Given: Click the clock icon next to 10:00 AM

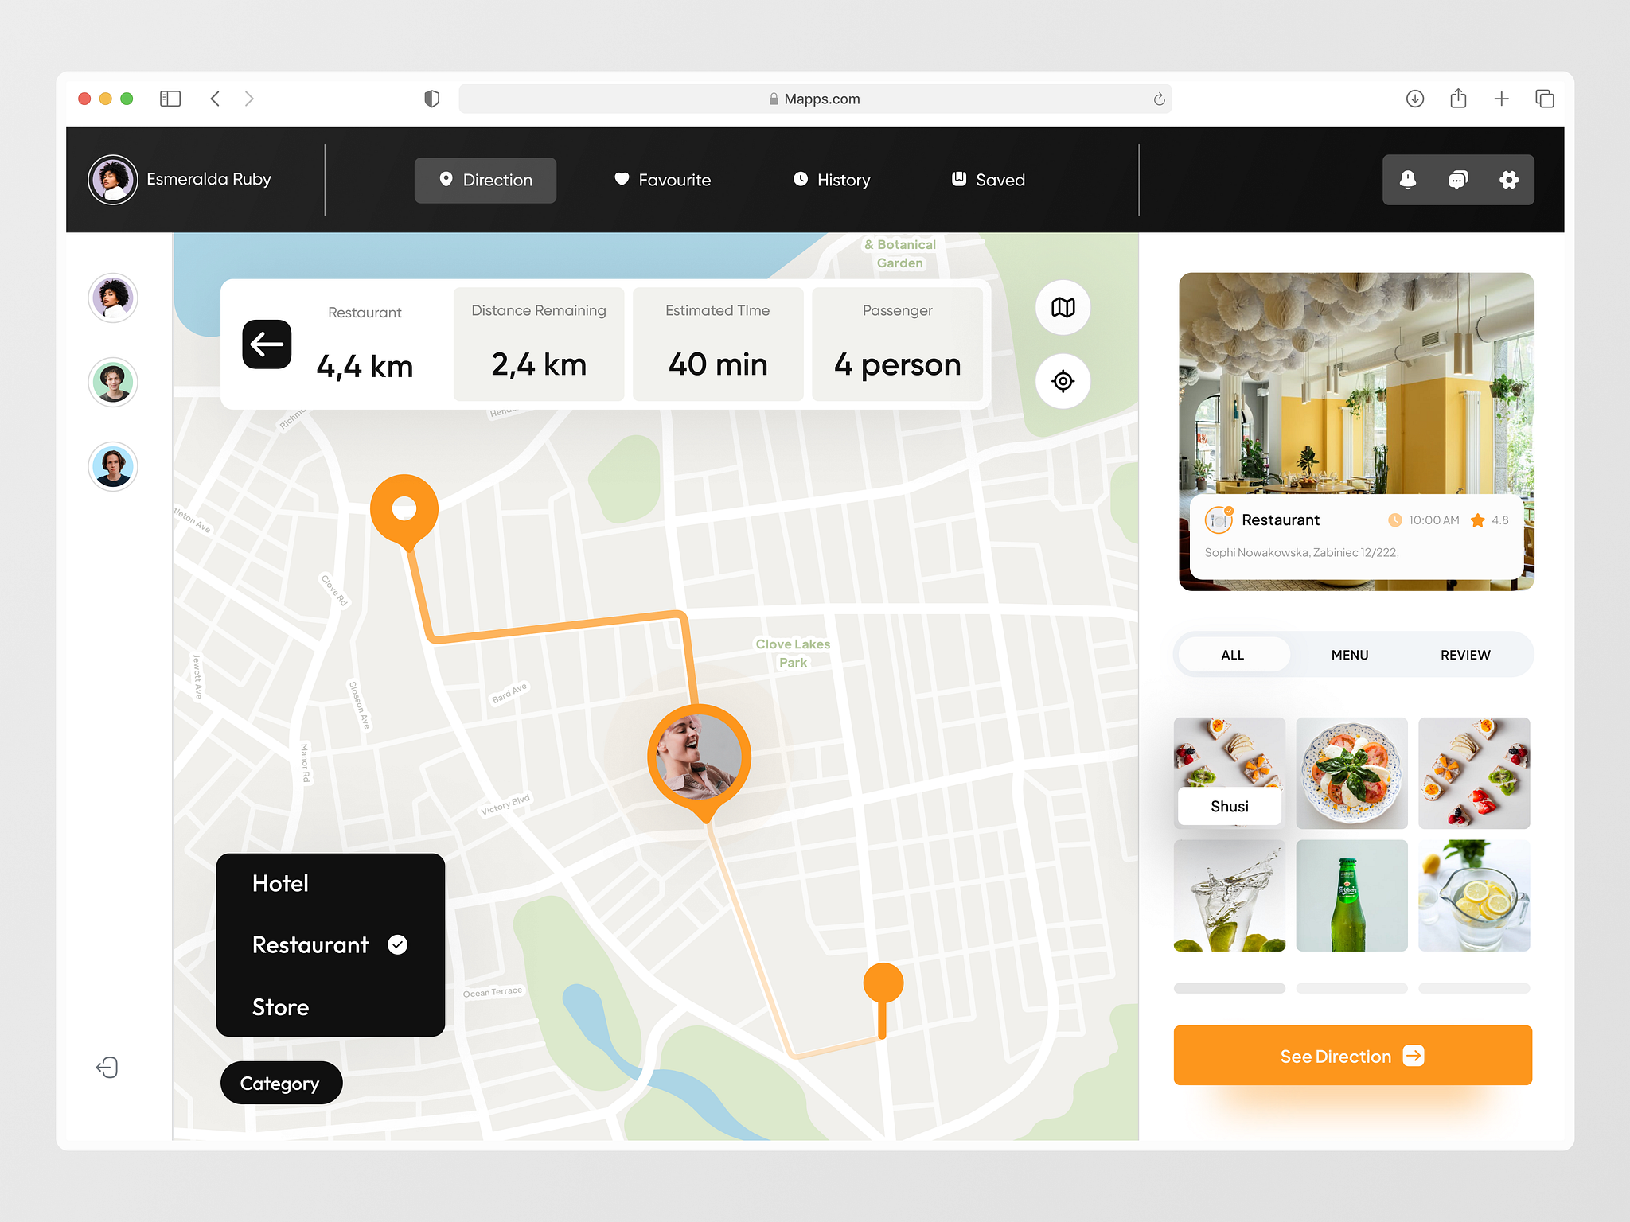Looking at the screenshot, I should click(x=1397, y=520).
